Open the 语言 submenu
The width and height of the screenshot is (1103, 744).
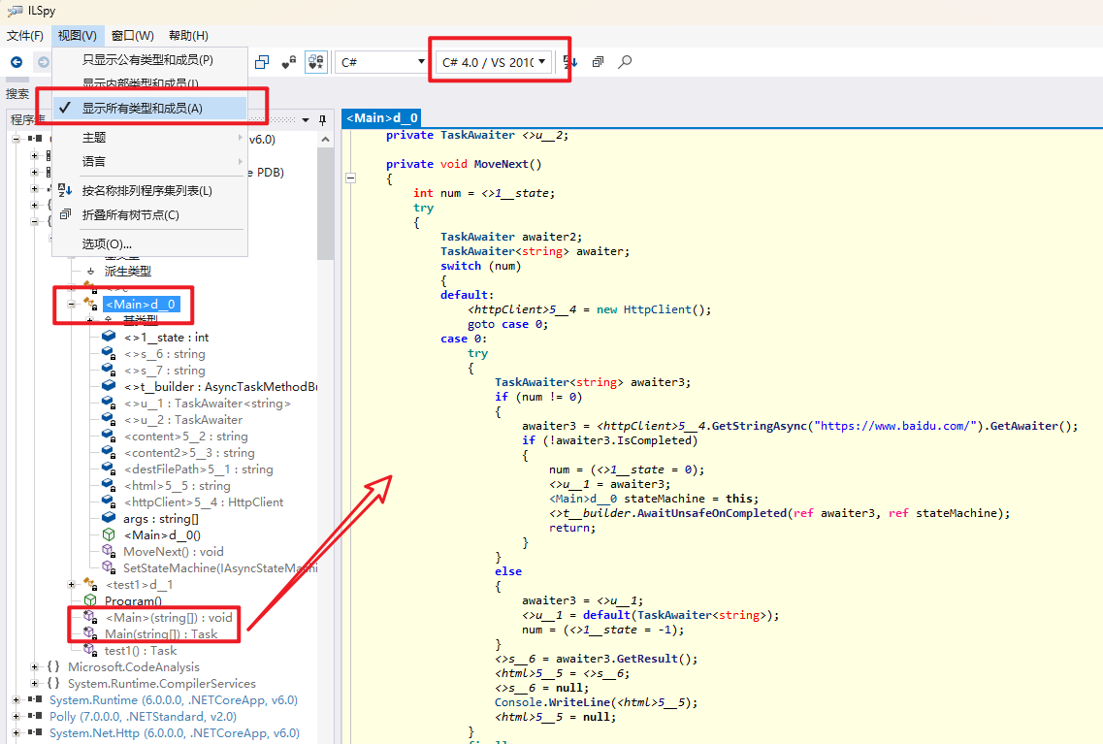pyautogui.click(x=149, y=161)
